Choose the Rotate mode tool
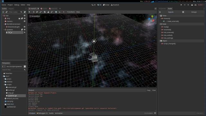Viewport: 206px width, 116px height. (37, 12)
